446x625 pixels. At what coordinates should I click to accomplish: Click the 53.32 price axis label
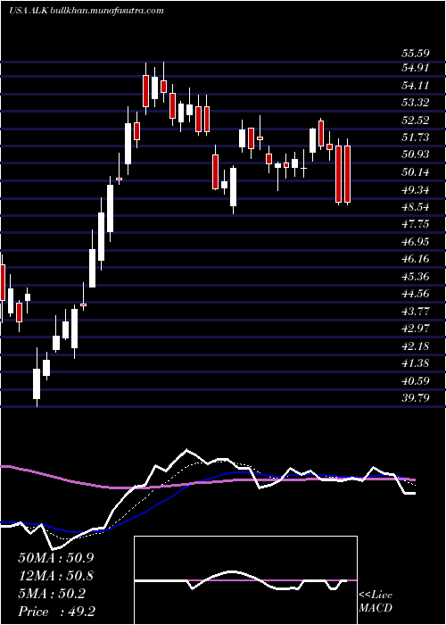414,103
